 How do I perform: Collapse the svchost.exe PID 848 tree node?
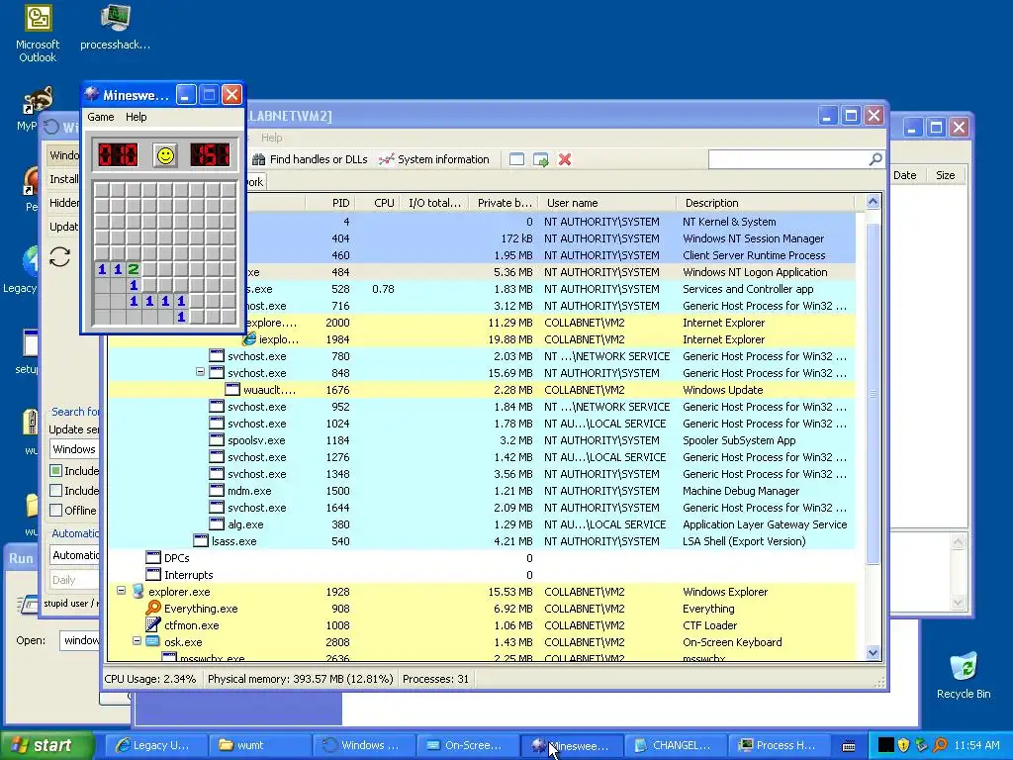tap(200, 372)
